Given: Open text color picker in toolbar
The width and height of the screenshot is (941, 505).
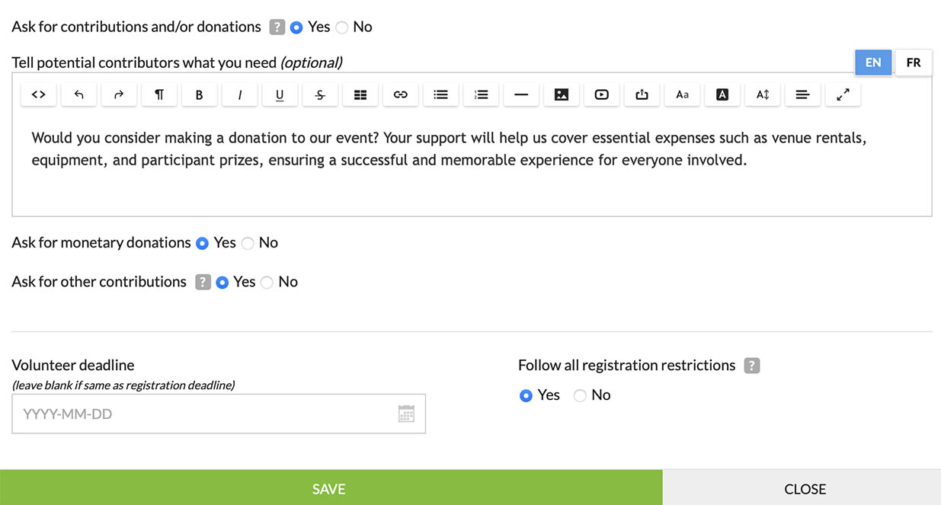Looking at the screenshot, I should coord(722,94).
